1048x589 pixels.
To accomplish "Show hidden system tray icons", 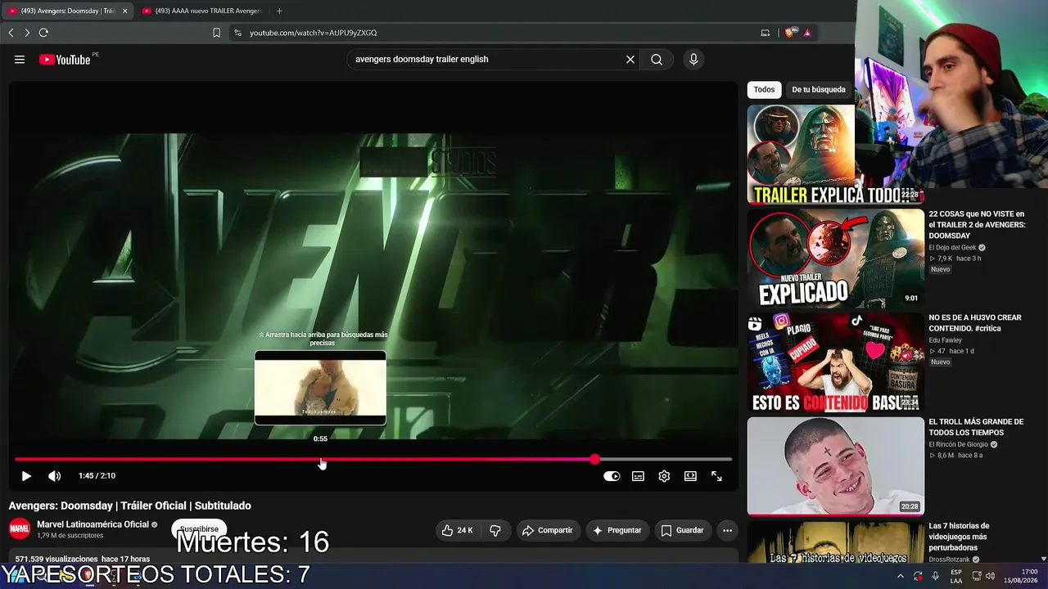I will point(901,576).
